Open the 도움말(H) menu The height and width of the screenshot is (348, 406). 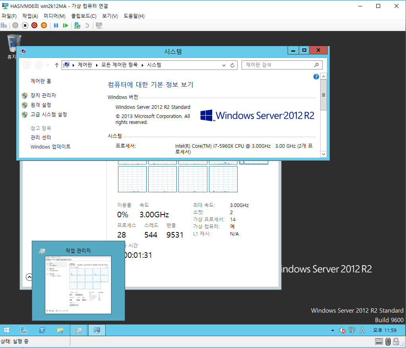click(134, 16)
